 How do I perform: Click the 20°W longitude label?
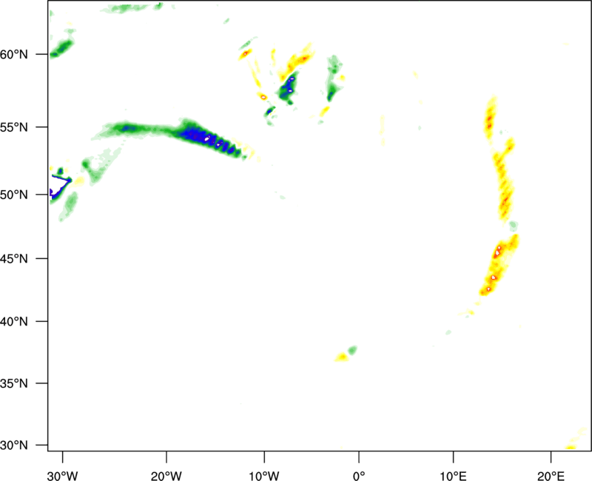pyautogui.click(x=166, y=476)
